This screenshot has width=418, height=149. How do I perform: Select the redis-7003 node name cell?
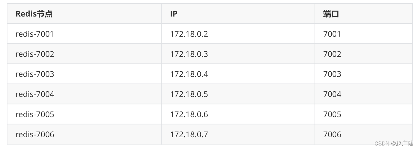35,74
